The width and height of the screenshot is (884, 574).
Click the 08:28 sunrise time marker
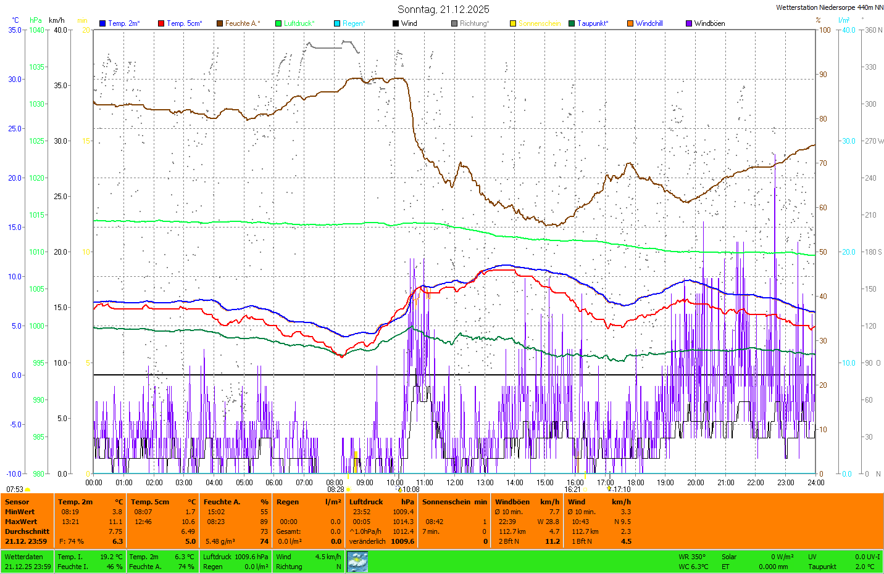[336, 490]
